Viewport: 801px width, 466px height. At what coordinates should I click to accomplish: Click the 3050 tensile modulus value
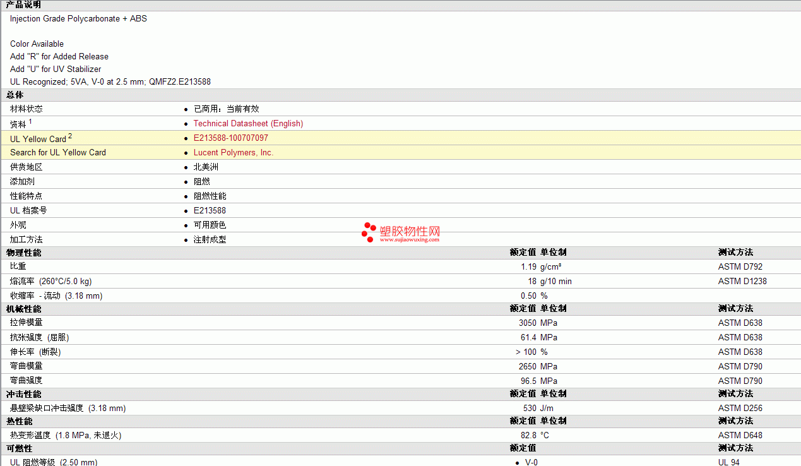tap(528, 323)
